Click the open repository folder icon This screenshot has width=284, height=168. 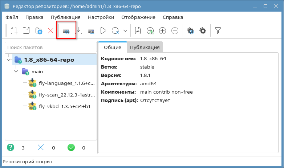coord(26,31)
